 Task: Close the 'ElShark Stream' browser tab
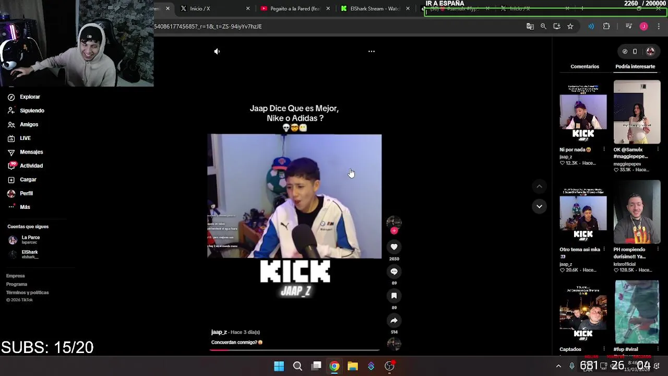(x=408, y=8)
